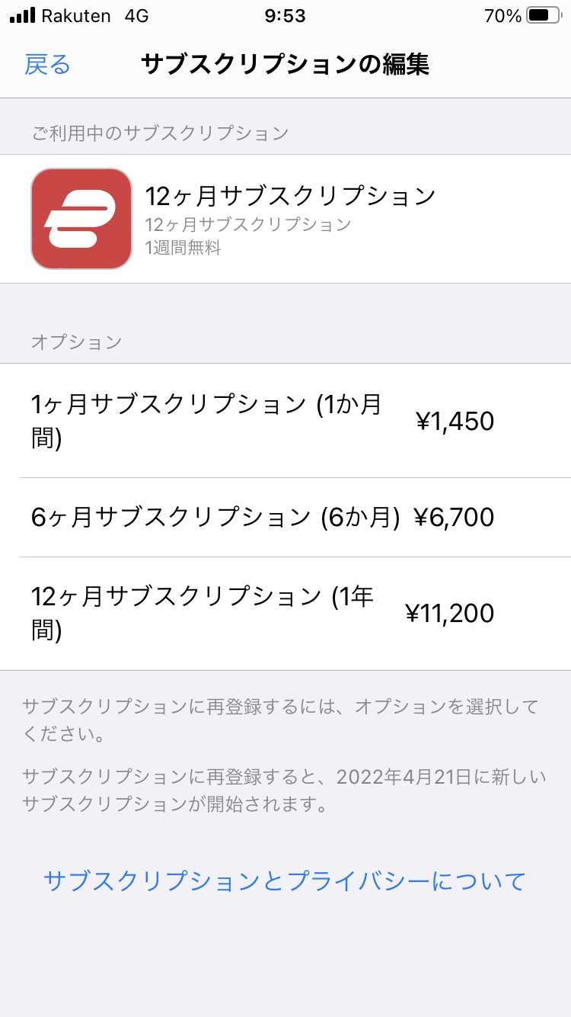This screenshot has height=1017, width=571.
Task: Tap the cellular signal bars icon
Action: tap(23, 15)
